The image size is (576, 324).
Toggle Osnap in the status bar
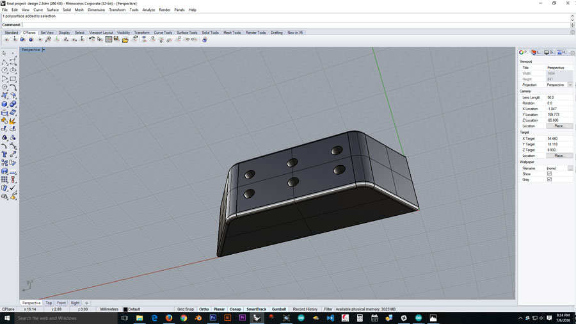coord(236,309)
